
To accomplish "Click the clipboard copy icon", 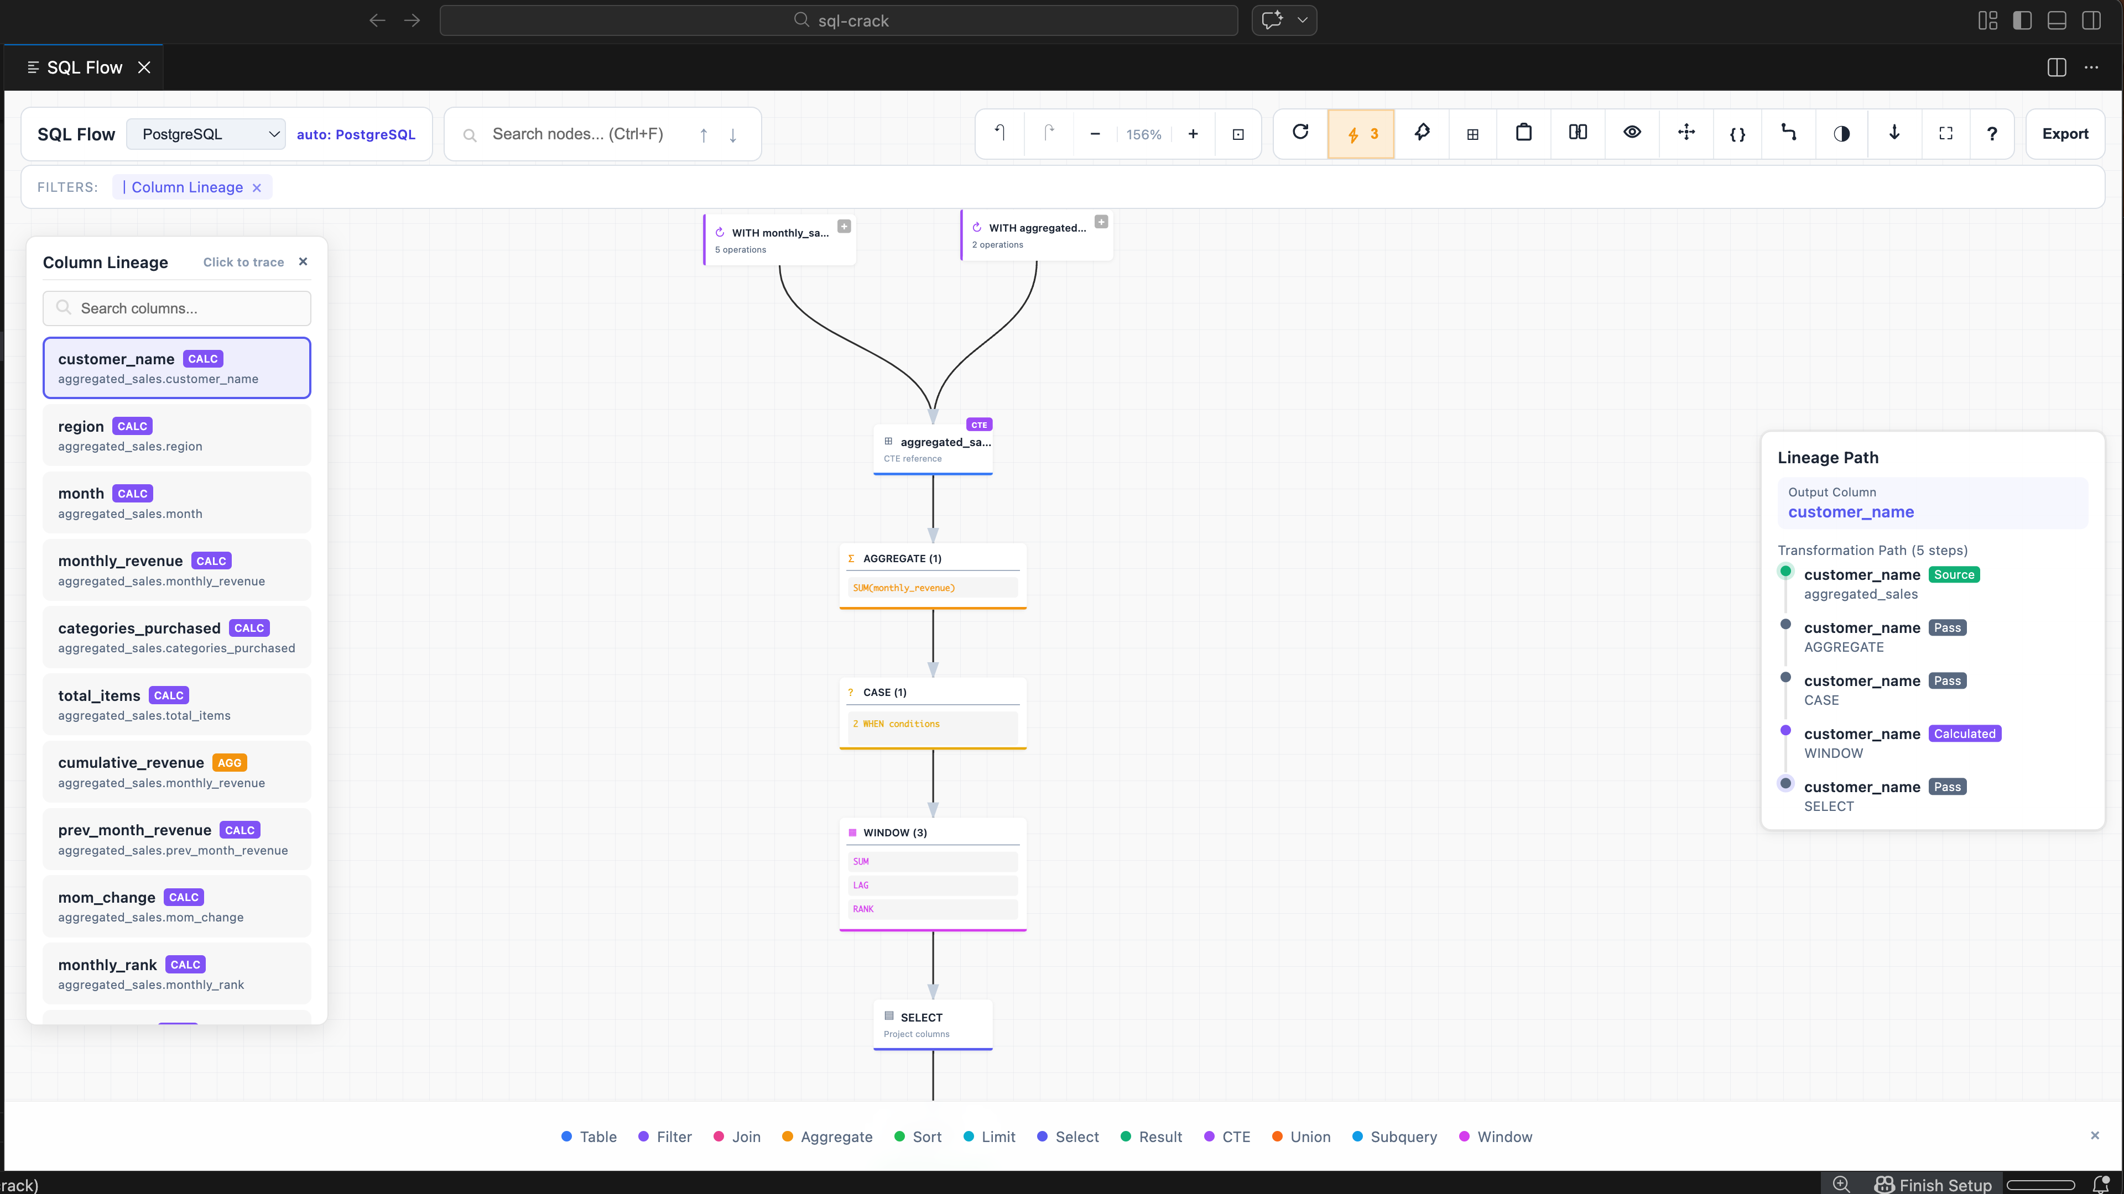I will coord(1523,133).
